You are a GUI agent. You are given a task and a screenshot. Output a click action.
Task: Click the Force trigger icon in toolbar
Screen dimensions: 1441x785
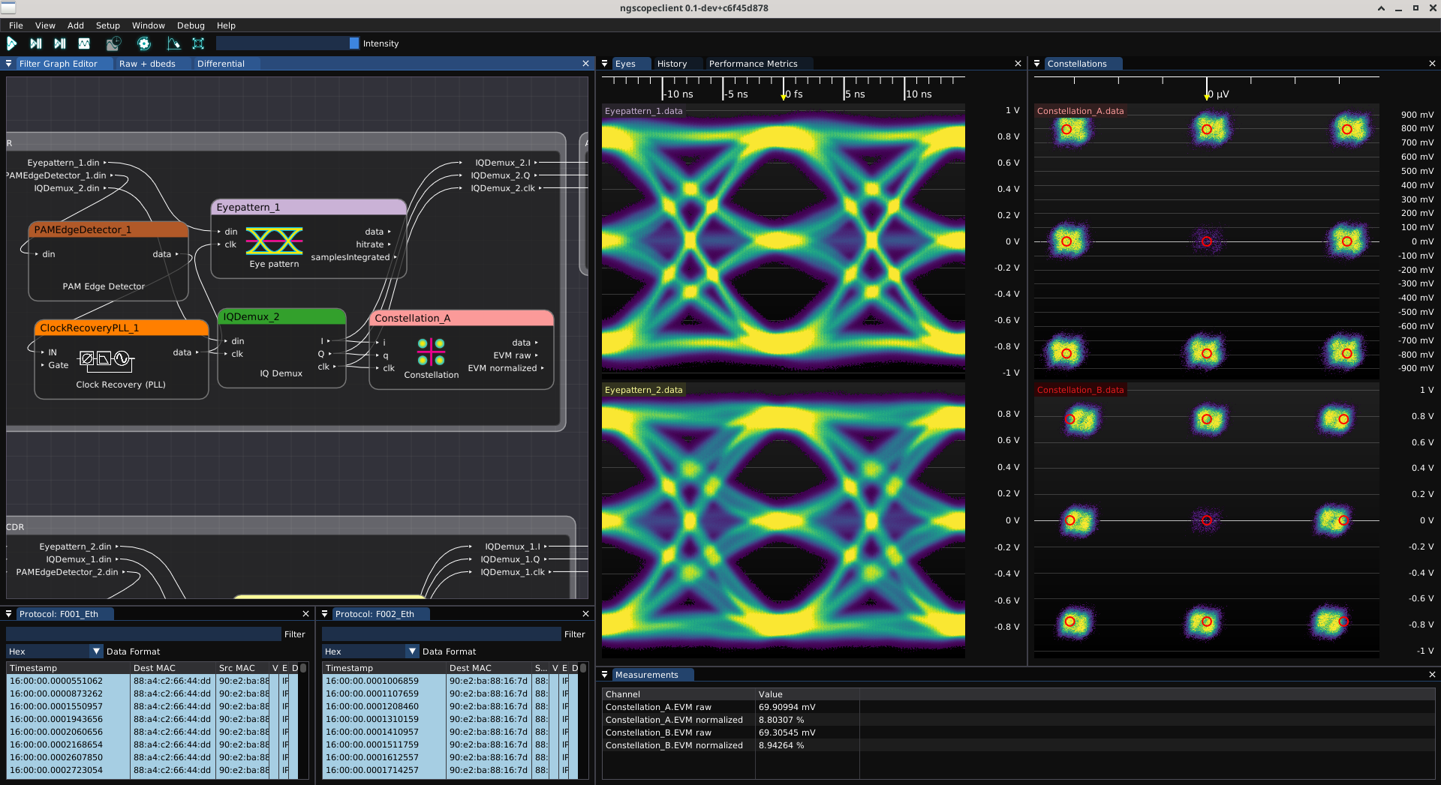60,44
